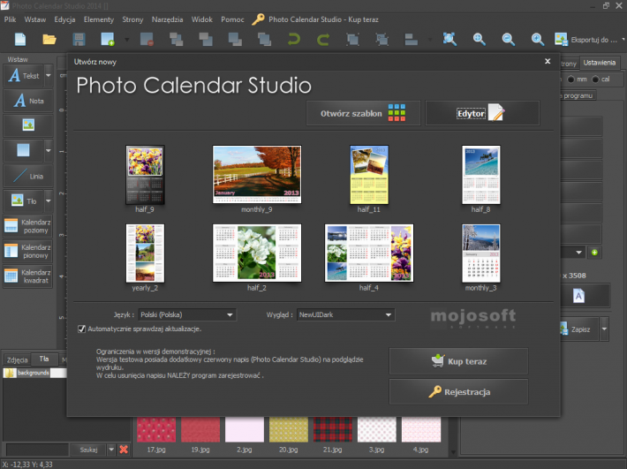Click the Zapisz save button
The image size is (627, 469).
[x=579, y=329]
